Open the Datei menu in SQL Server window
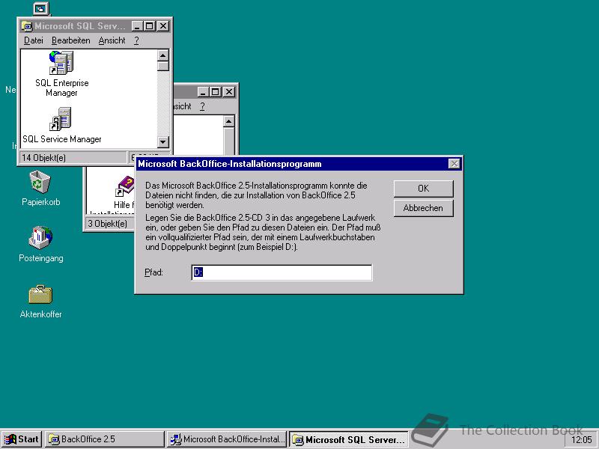This screenshot has width=599, height=449. point(34,40)
